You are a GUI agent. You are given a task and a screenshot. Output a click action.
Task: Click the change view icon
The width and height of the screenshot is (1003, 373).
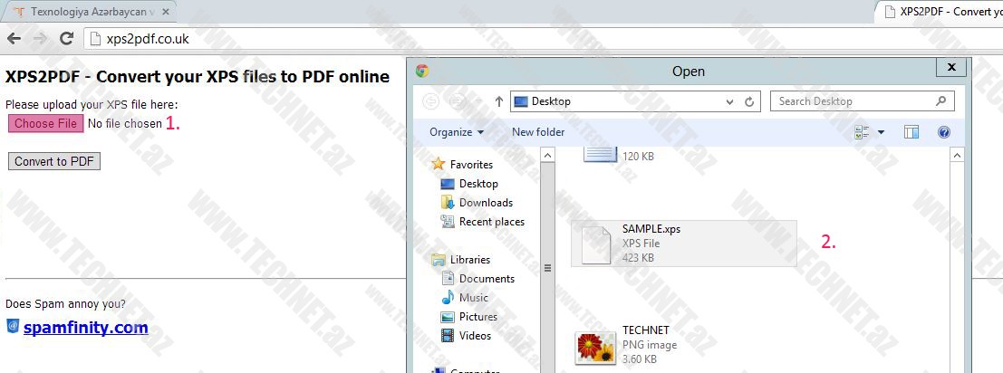pos(862,132)
